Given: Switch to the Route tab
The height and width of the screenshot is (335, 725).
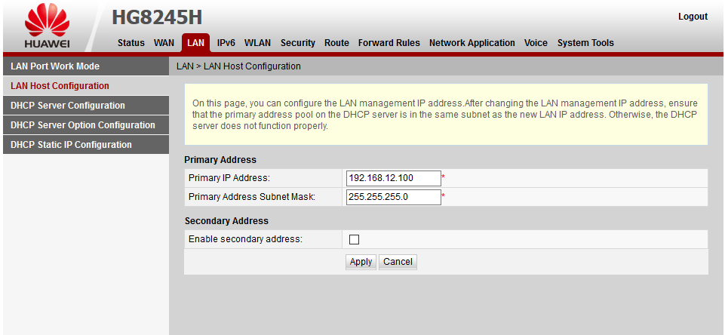Looking at the screenshot, I should click(336, 43).
